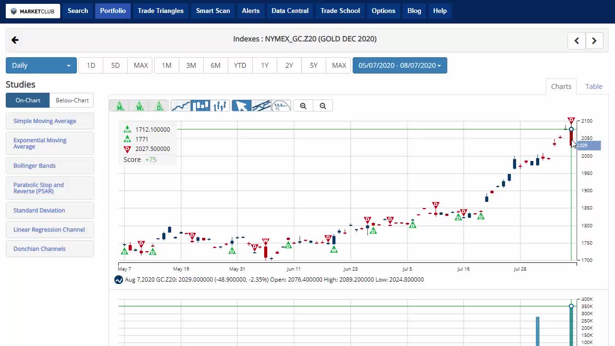Set intraday range to 1D
The width and height of the screenshot is (615, 346).
tap(91, 65)
